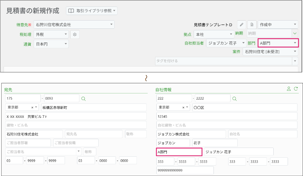Click the 〇〇区 address field
The height and width of the screenshot is (176, 303).
point(245,107)
